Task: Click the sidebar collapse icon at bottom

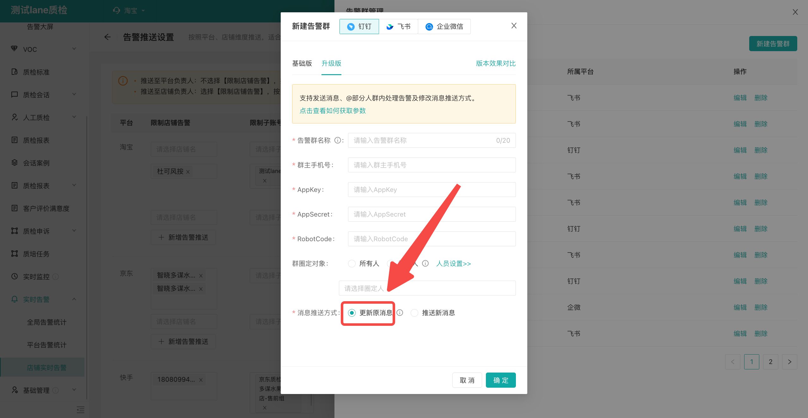Action: click(80, 410)
